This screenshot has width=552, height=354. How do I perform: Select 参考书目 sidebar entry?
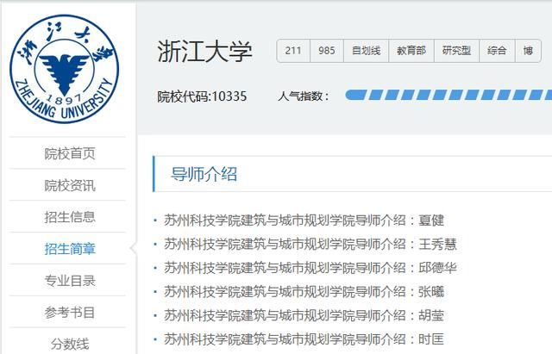70,312
